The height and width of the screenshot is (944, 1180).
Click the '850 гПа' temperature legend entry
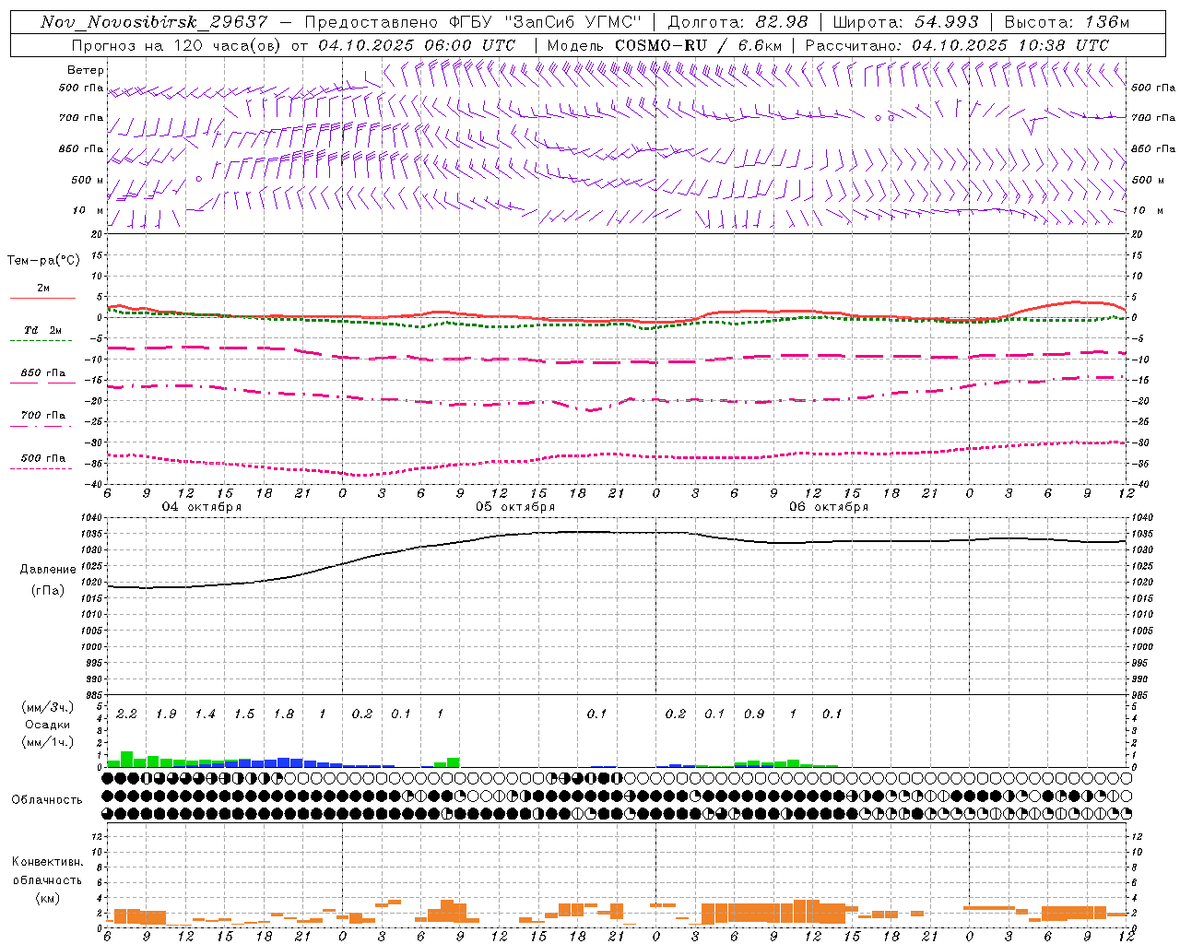point(43,373)
